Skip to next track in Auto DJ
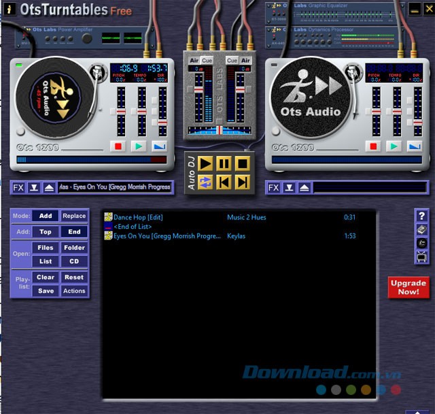435x414 pixels. point(241,182)
